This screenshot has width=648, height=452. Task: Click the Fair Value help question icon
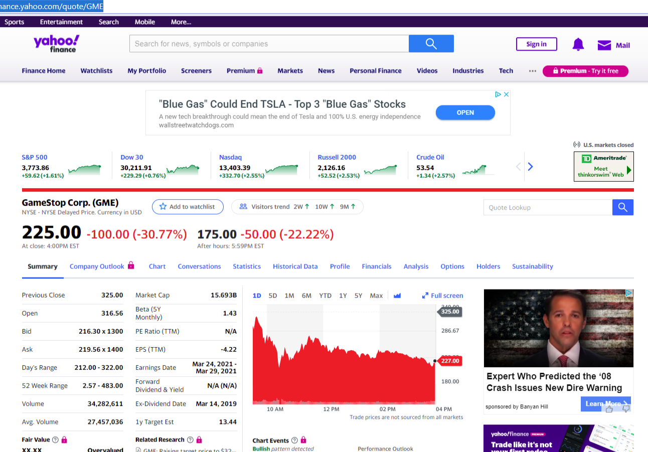point(56,440)
